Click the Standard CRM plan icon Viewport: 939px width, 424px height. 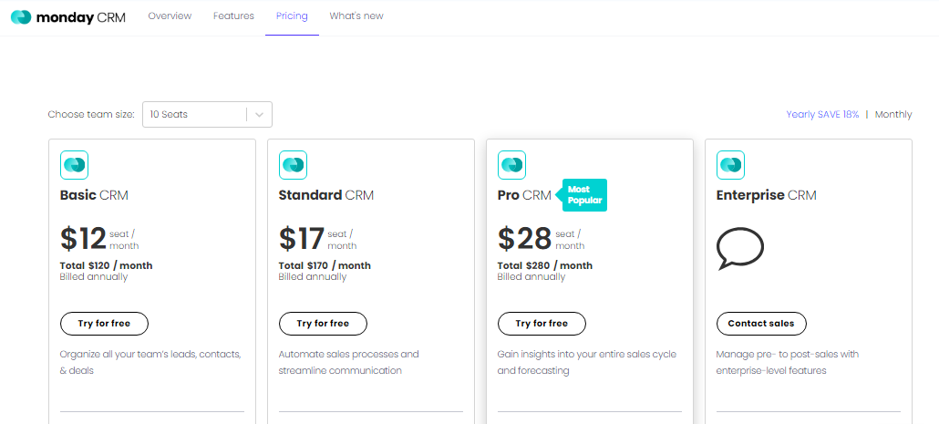pos(293,165)
